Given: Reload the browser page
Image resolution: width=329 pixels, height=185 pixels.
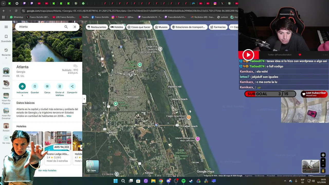Looking at the screenshot, I should (16, 11).
